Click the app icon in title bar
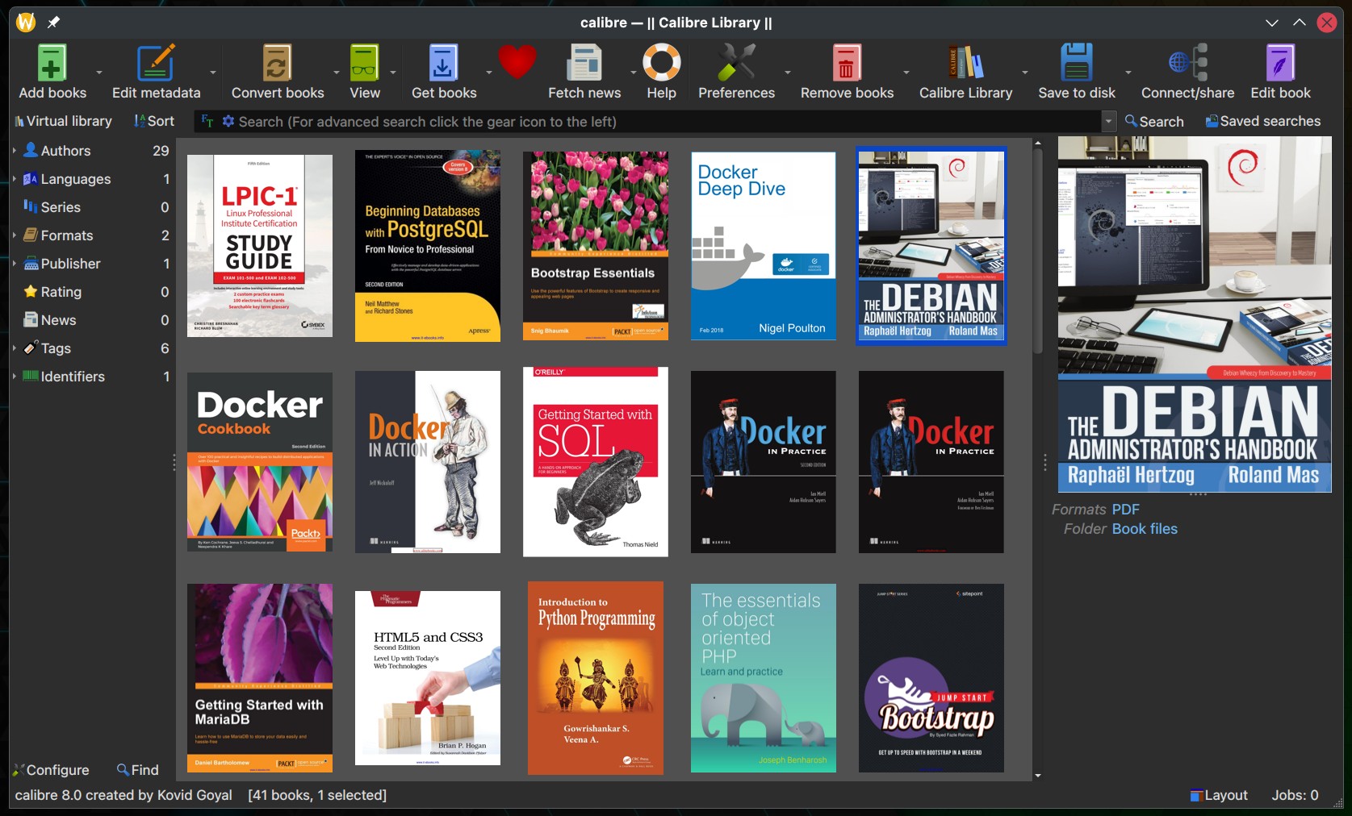This screenshot has height=816, width=1352. point(26,22)
